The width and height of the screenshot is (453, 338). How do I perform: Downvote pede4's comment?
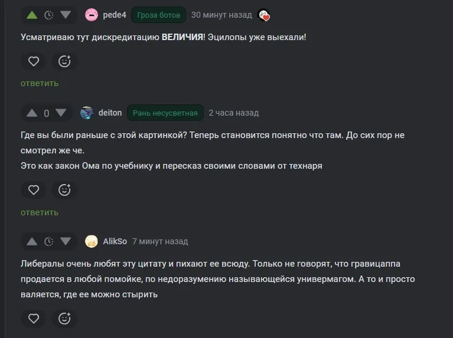tap(66, 15)
